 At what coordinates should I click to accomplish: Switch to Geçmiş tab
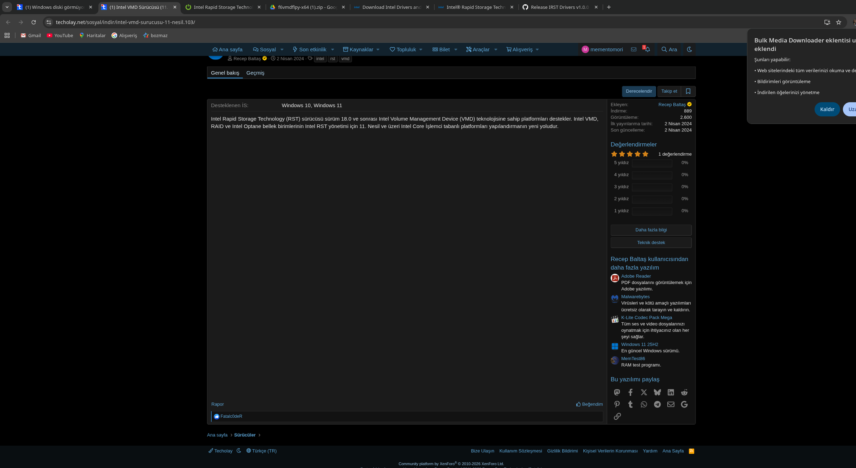pyautogui.click(x=255, y=73)
